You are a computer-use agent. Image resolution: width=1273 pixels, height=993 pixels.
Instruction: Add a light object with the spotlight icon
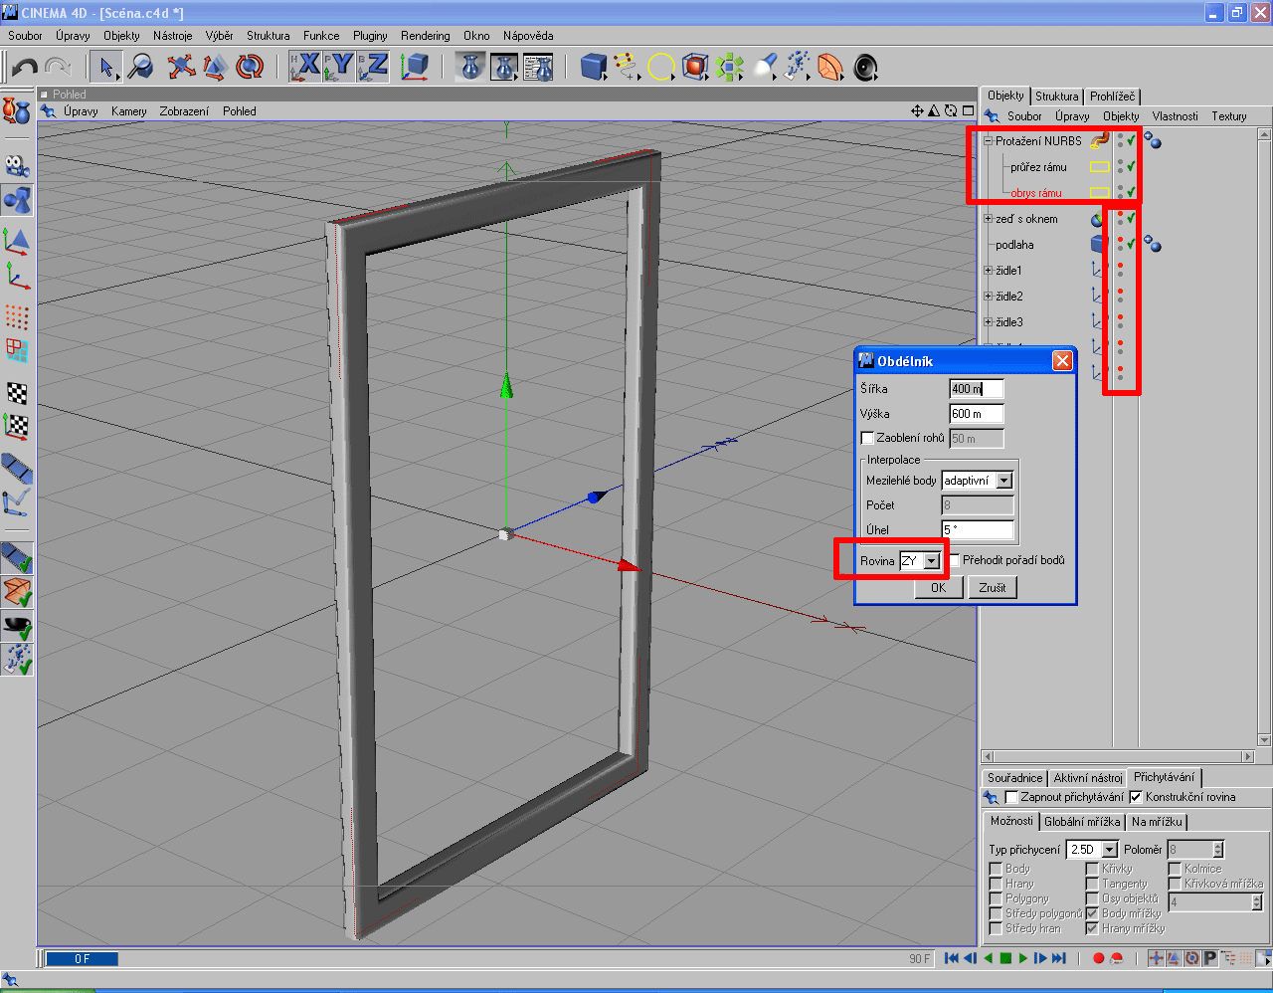(x=764, y=68)
